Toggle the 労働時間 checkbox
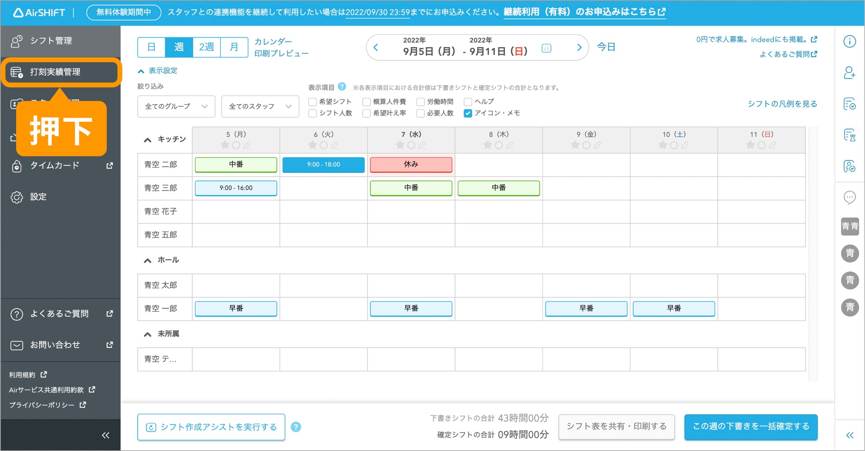 point(420,102)
